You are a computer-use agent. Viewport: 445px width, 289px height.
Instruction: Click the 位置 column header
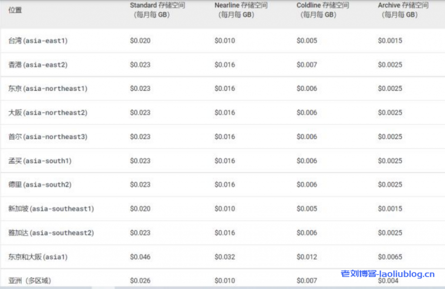pyautogui.click(x=15, y=10)
